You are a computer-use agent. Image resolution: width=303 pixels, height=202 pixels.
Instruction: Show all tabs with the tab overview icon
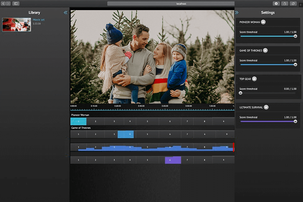pyautogui.click(x=293, y=3)
